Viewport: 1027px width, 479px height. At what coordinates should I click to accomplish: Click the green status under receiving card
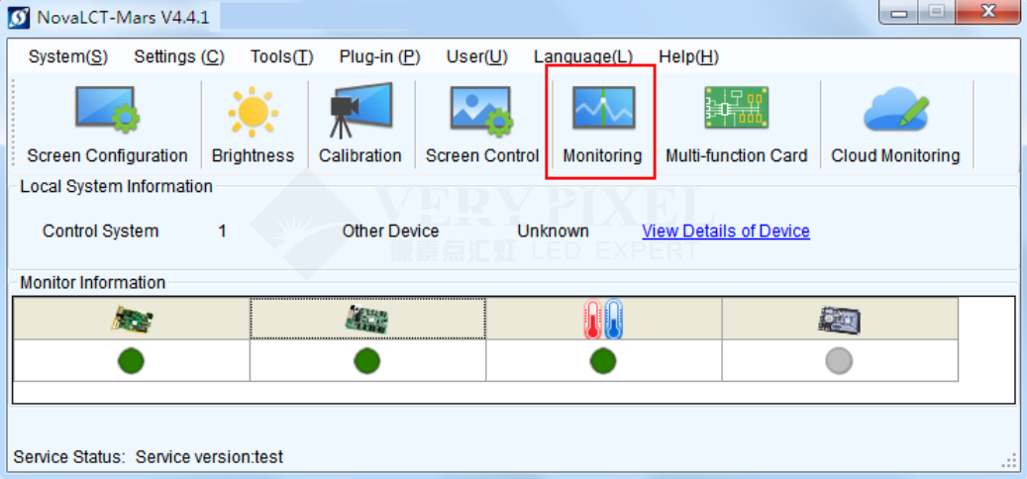pyautogui.click(x=366, y=360)
